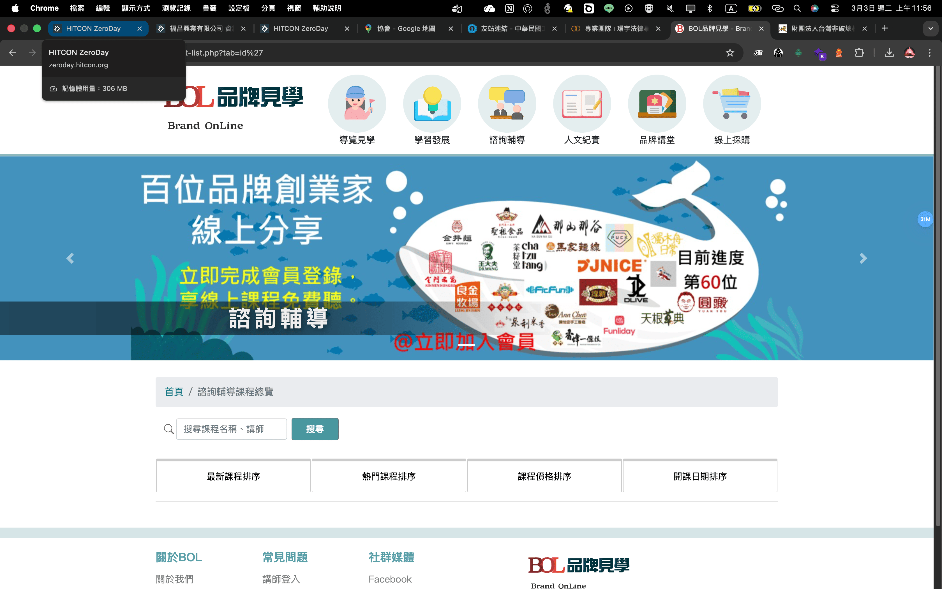Image resolution: width=942 pixels, height=589 pixels.
Task: Open the 品牌講堂 chalkboard icon
Action: coord(657,103)
